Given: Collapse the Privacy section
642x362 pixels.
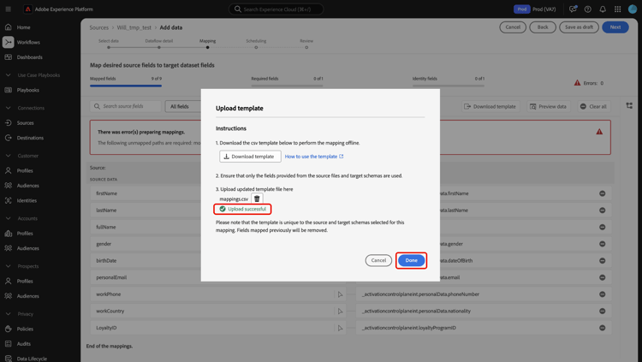Looking at the screenshot, I should tap(9, 314).
